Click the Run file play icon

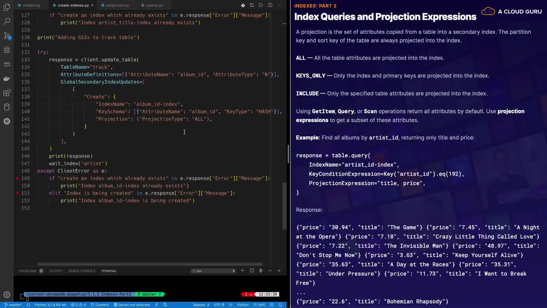(x=261, y=5)
